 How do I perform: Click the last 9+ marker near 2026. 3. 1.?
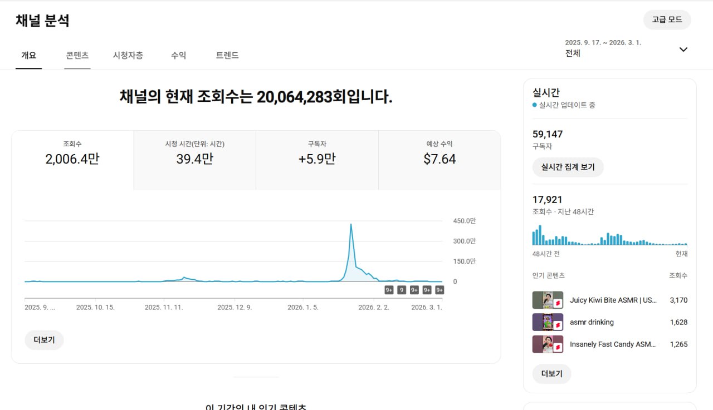coord(439,290)
